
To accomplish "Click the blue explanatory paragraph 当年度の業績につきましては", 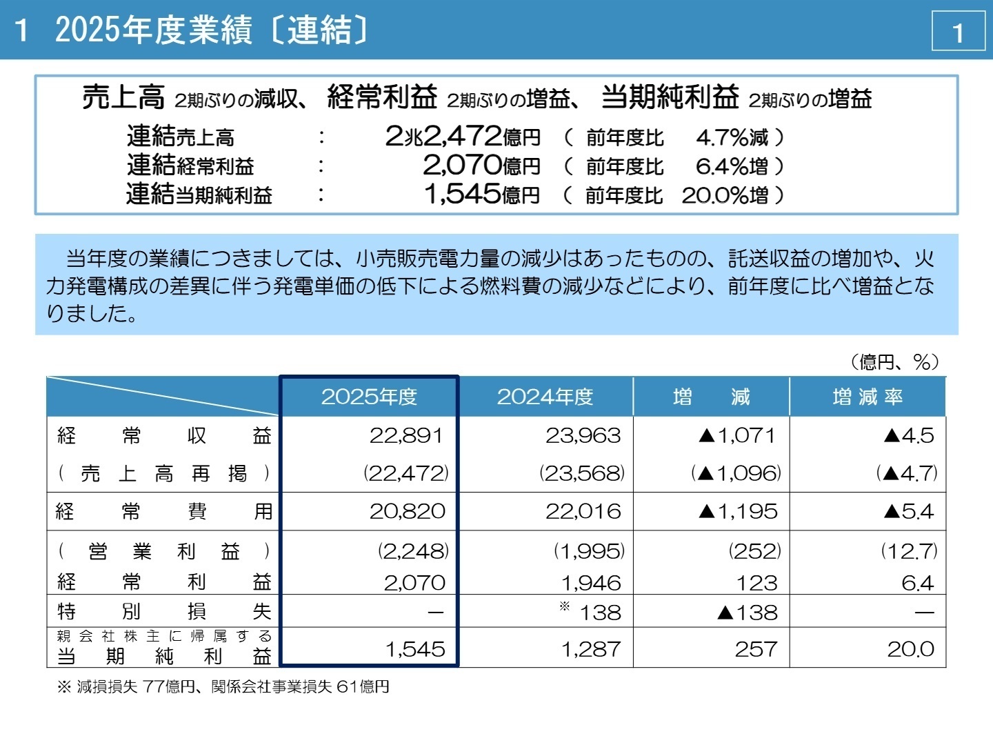I will (x=496, y=285).
